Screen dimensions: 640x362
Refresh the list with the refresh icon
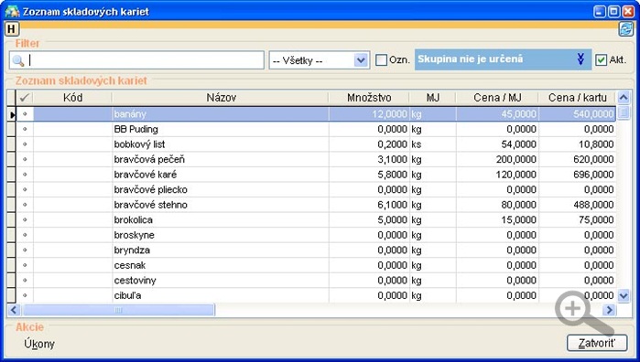click(625, 29)
